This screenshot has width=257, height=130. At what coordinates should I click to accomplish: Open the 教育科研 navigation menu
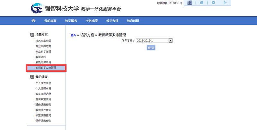[133, 21]
